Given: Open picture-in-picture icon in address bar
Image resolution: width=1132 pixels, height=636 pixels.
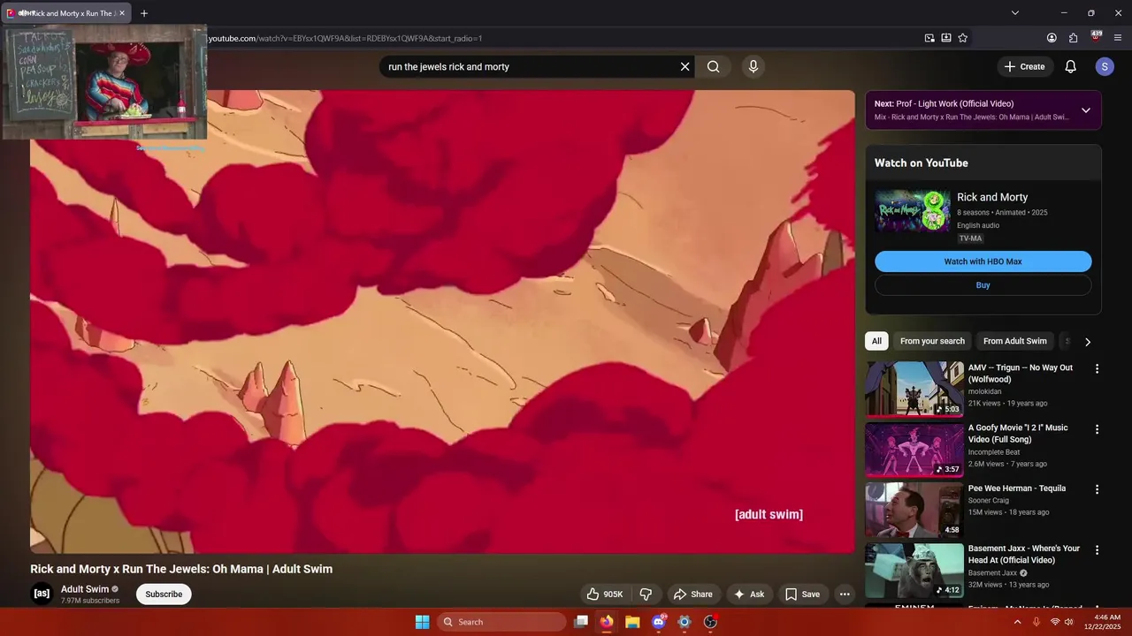Looking at the screenshot, I should pos(929,38).
